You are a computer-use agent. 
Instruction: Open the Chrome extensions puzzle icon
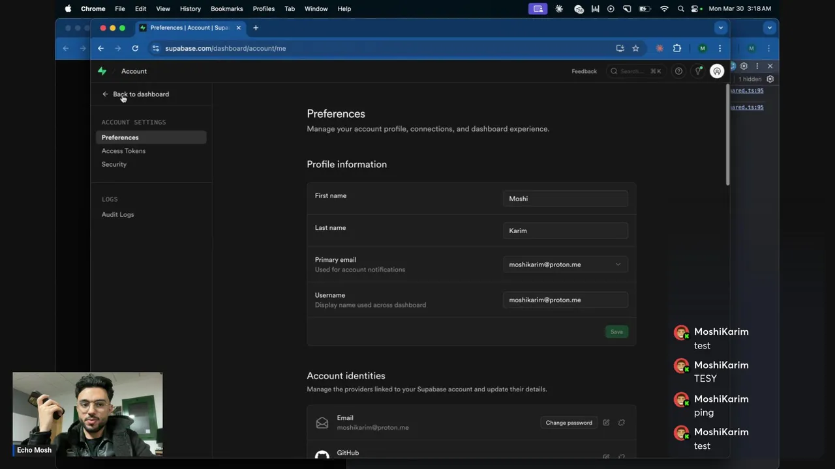(x=677, y=48)
